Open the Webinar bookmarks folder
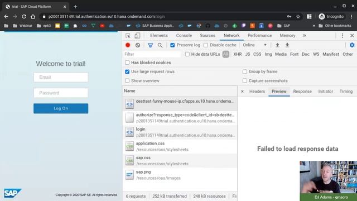The width and height of the screenshot is (357, 201). tap(22, 26)
